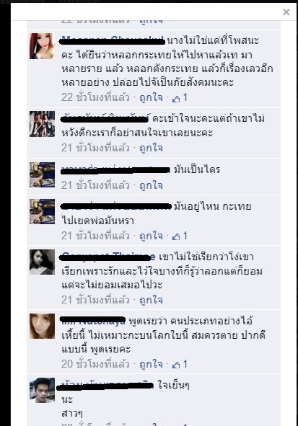Open commenter name above 'เรียกเพราะรักและไว้ใจ'
298x426 pixels.
(108, 257)
